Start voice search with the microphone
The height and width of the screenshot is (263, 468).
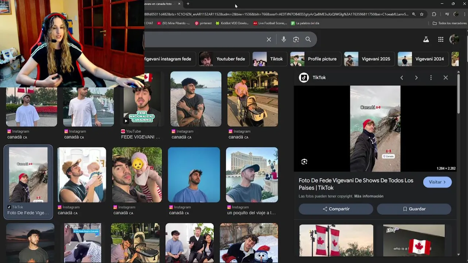point(284,39)
